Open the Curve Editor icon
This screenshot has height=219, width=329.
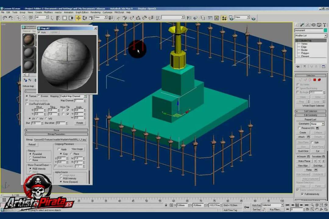pyautogui.click(x=210, y=18)
